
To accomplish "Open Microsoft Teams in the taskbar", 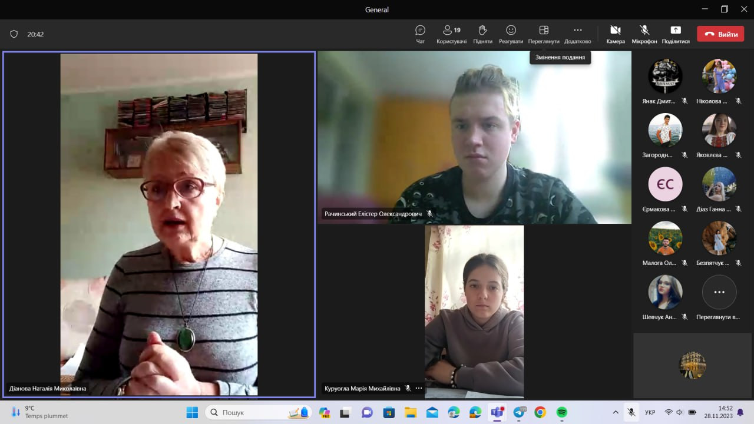I will pos(497,412).
